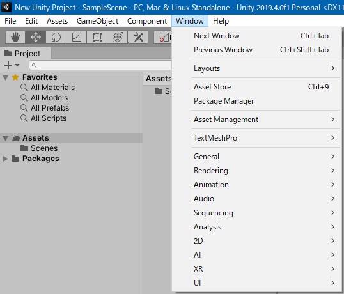This screenshot has width=344, height=294.
Task: Select All Prefabs saved search
Action: point(50,108)
